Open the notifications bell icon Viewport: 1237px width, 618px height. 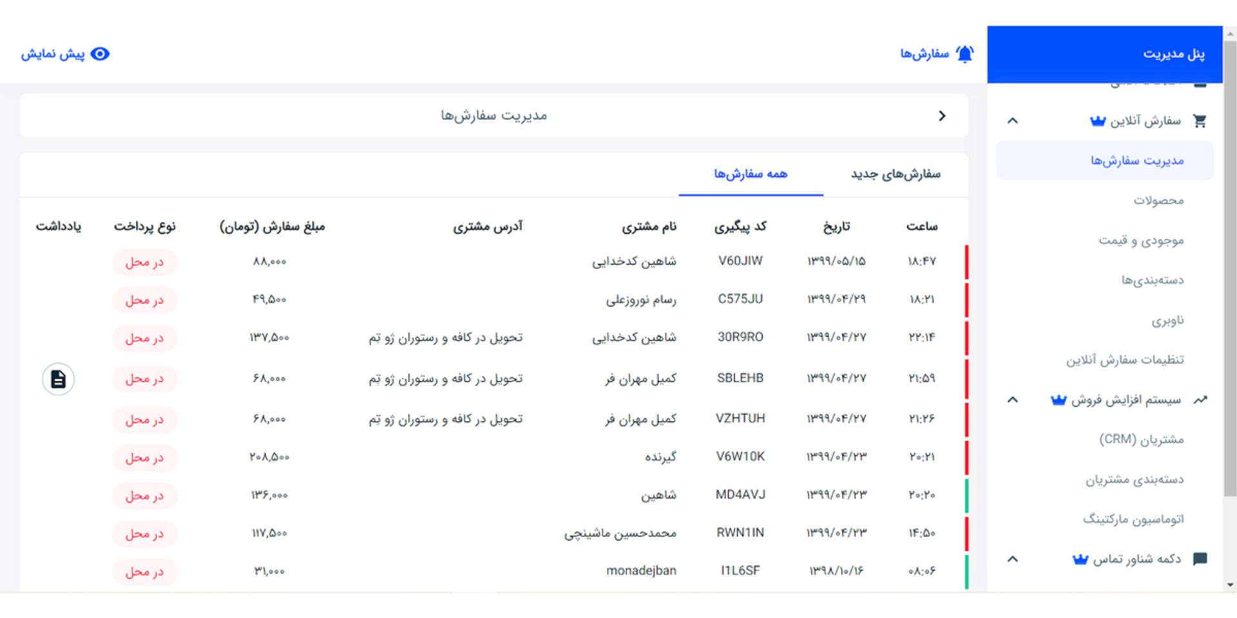964,54
